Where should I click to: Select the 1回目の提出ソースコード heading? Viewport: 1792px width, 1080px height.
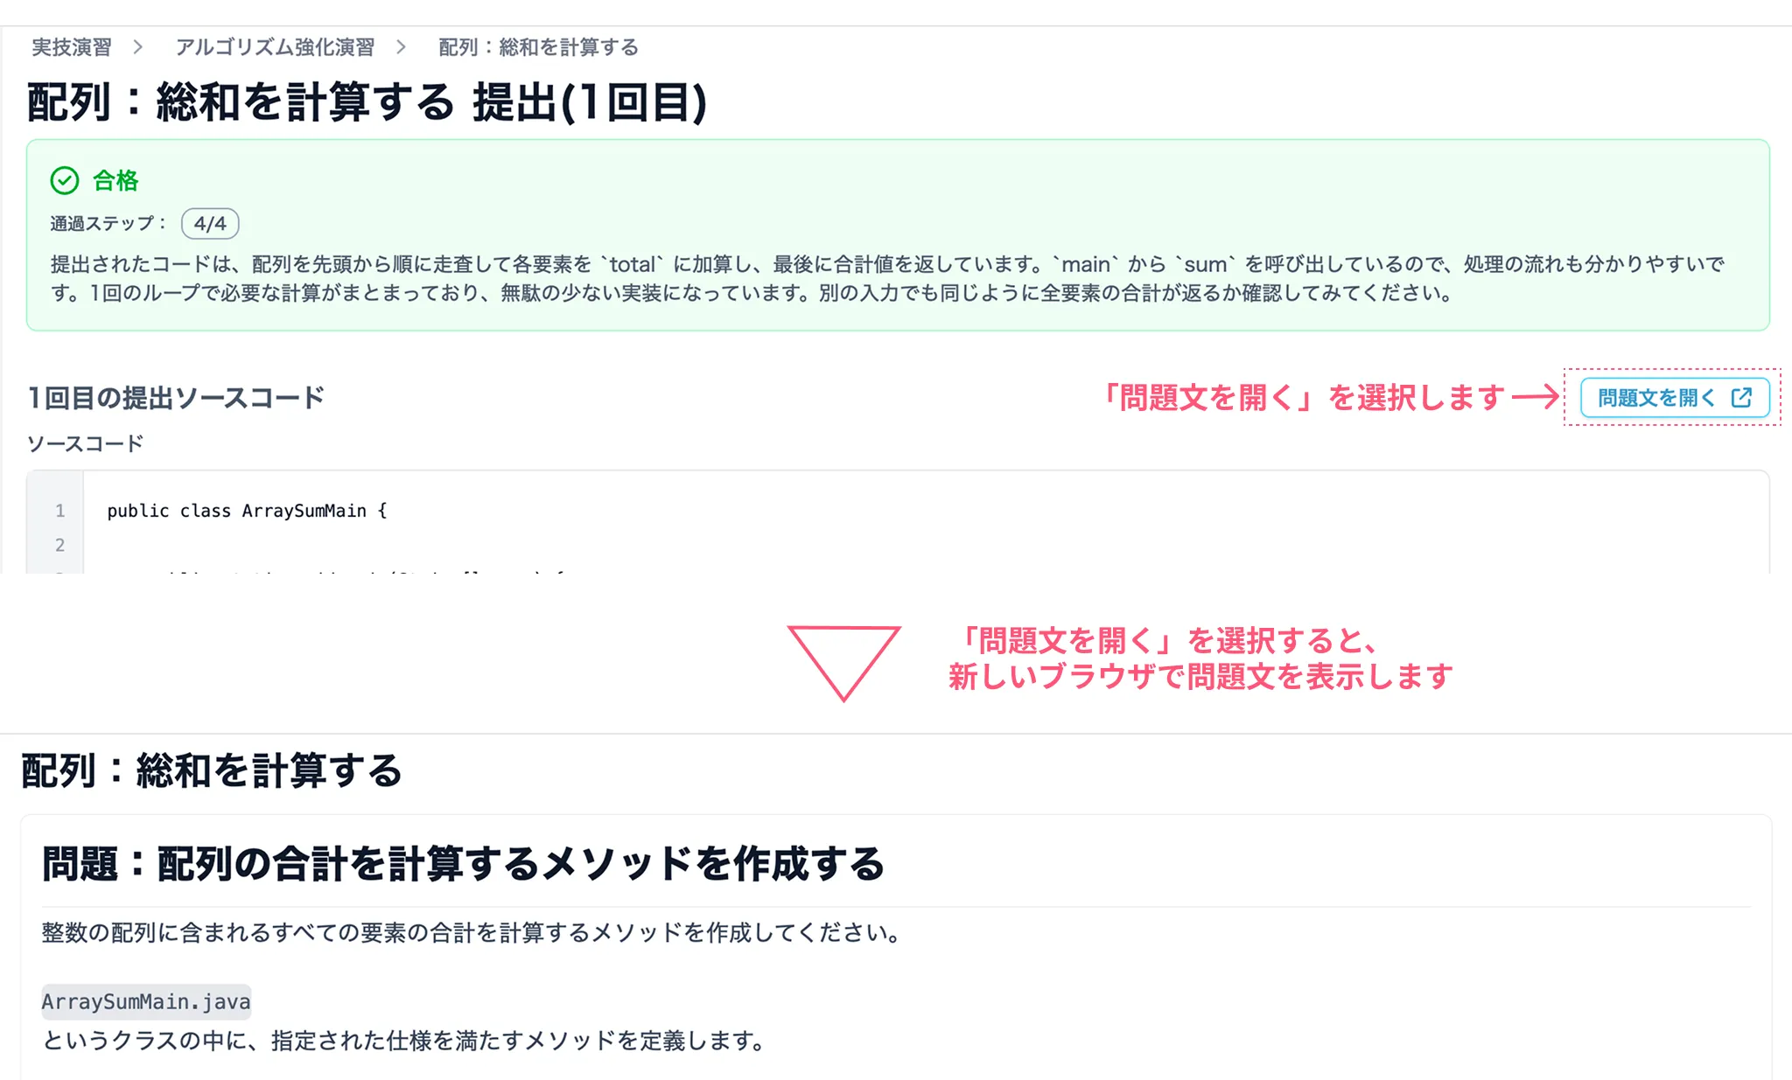[175, 395]
